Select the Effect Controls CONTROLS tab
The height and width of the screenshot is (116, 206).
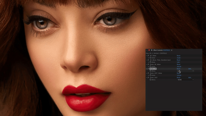(162, 50)
